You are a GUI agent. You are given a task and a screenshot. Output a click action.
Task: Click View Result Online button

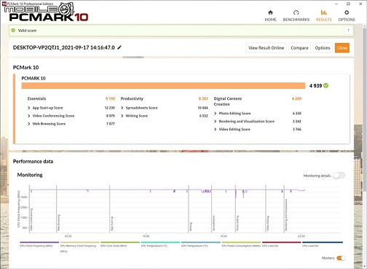point(267,48)
